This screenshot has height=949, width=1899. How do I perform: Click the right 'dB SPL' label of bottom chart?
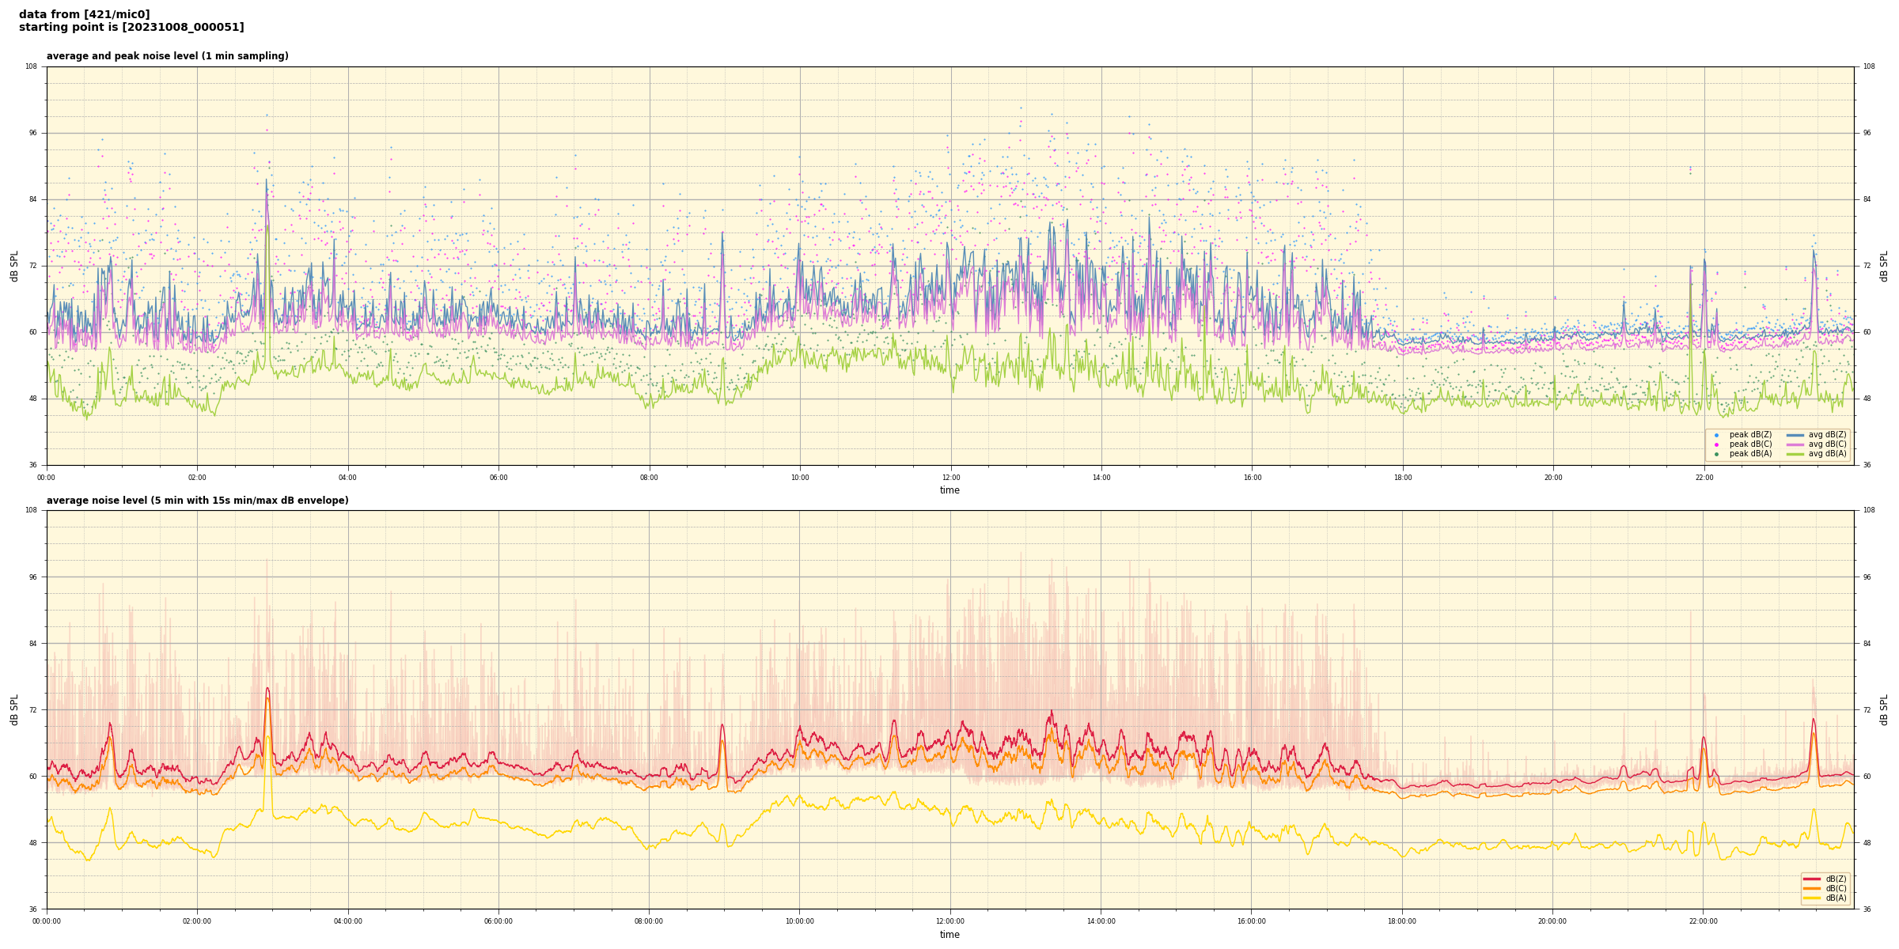pos(1884,709)
